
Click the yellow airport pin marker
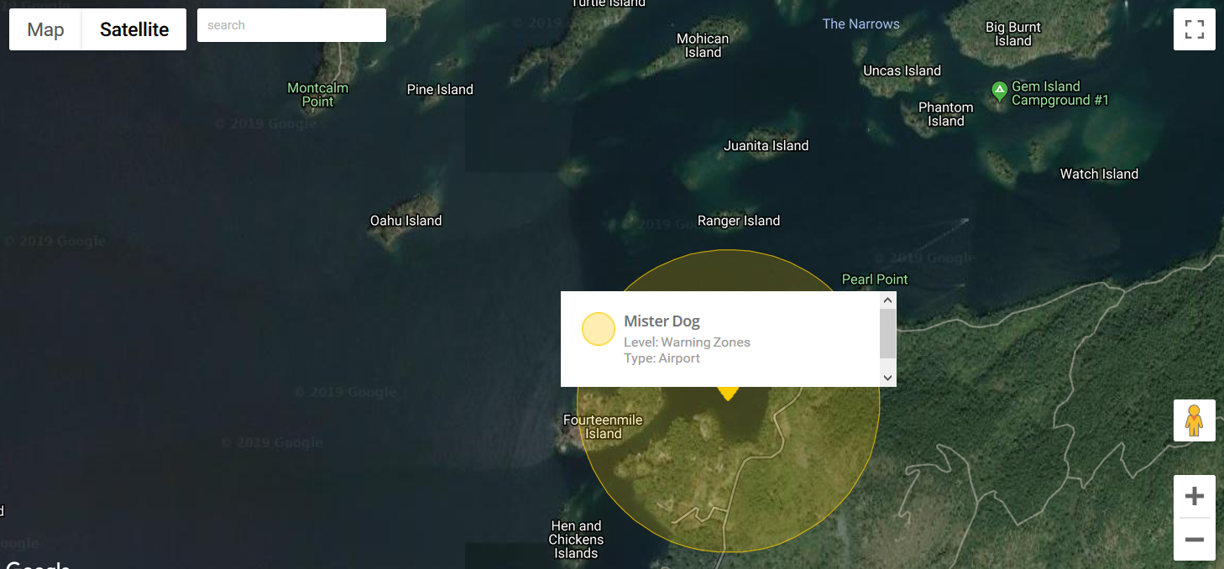pos(728,393)
